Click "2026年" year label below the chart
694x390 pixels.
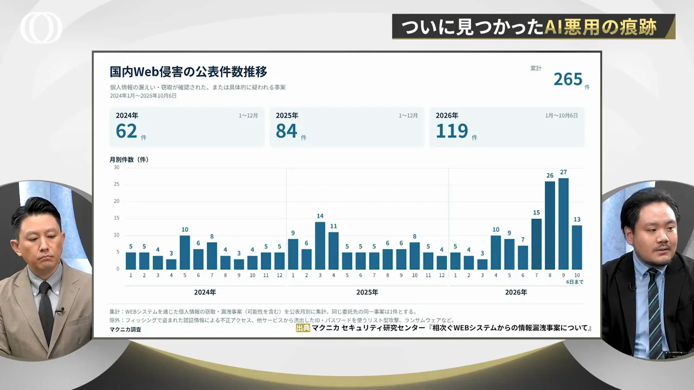coord(516,292)
